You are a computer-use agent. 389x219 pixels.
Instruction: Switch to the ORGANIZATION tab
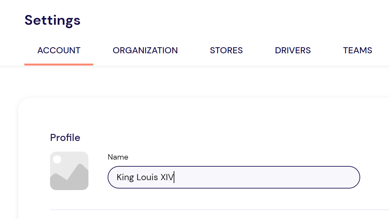click(145, 50)
